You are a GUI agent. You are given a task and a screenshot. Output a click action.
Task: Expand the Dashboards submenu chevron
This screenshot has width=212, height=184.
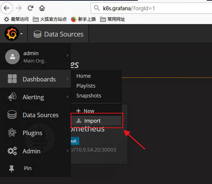tap(68, 79)
